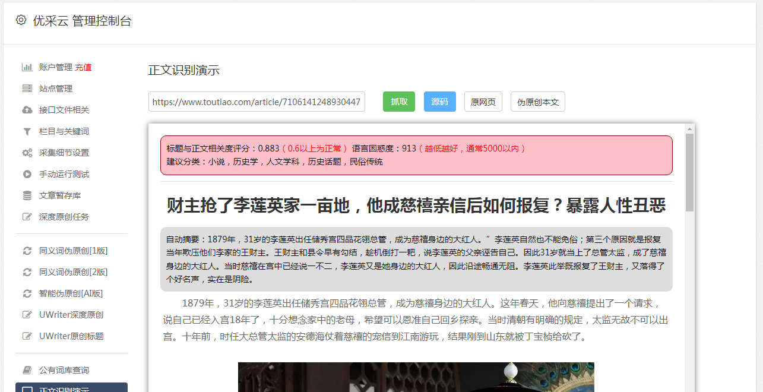Image resolution: width=763 pixels, height=392 pixels.
Task: Open UWriter深度原创 in sidebar
Action: coord(71,315)
